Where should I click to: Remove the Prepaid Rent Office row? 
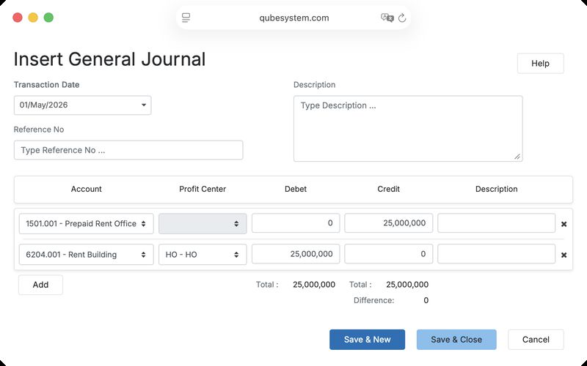(564, 224)
